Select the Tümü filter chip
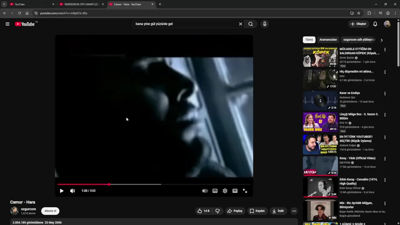 pos(309,40)
